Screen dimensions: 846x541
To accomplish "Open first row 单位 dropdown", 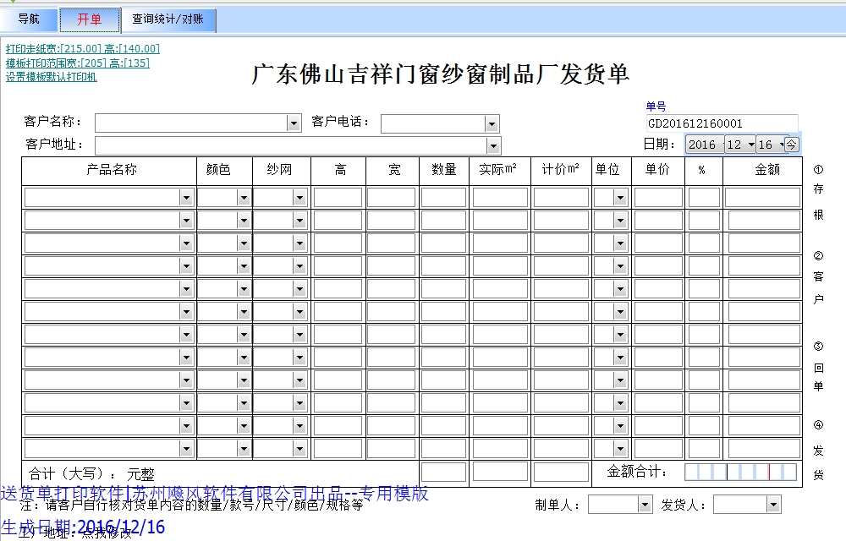I will [x=620, y=198].
